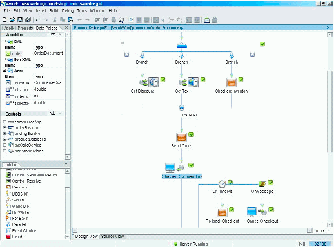Open the Debug menu
This screenshot has height=247, width=334.
[x=68, y=11]
